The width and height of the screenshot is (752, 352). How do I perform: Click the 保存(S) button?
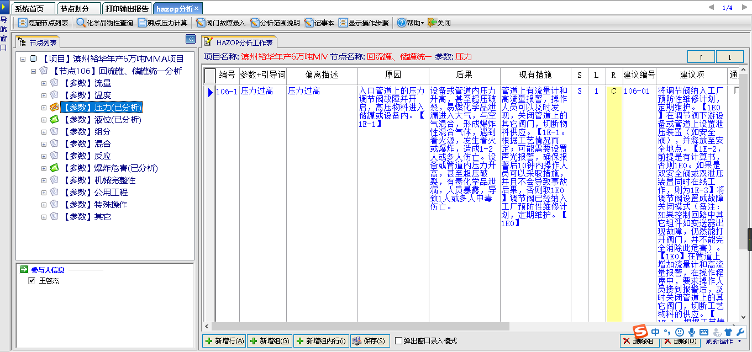(370, 341)
